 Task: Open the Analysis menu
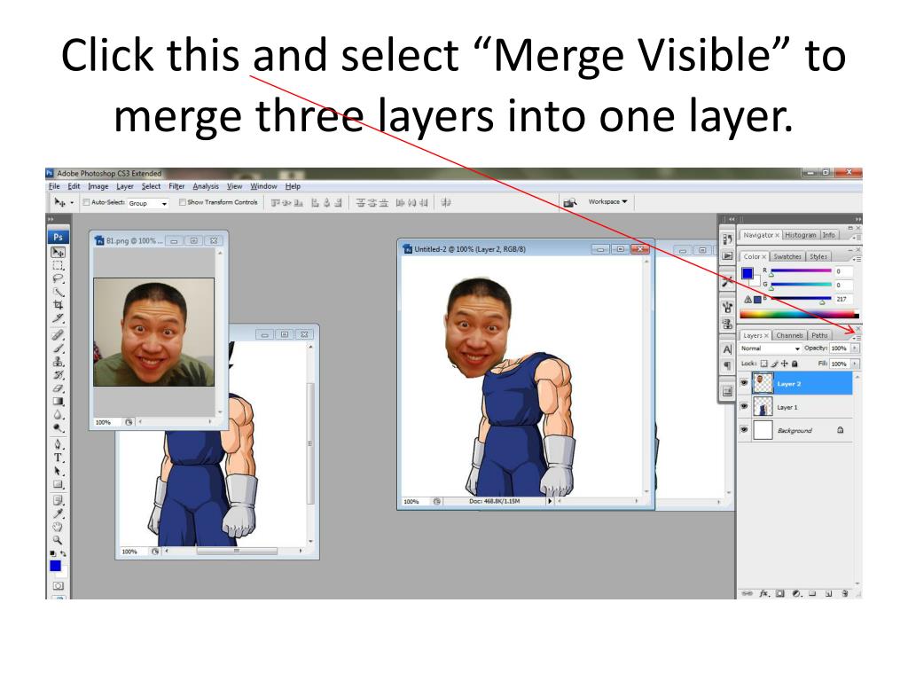206,186
